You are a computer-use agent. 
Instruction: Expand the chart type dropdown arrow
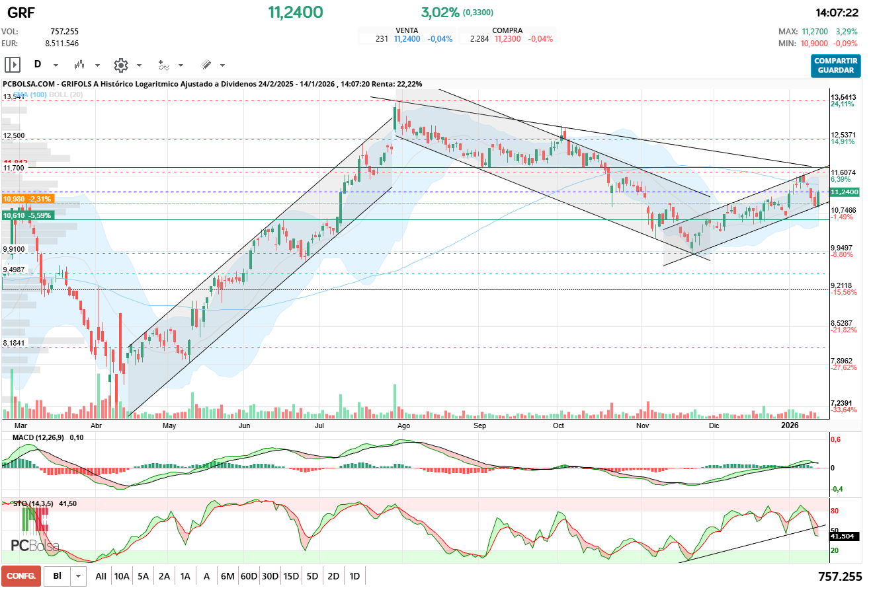[x=97, y=65]
